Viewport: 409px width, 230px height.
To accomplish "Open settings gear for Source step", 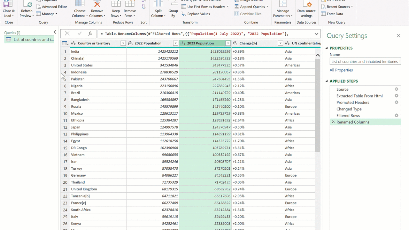I will point(396,89).
